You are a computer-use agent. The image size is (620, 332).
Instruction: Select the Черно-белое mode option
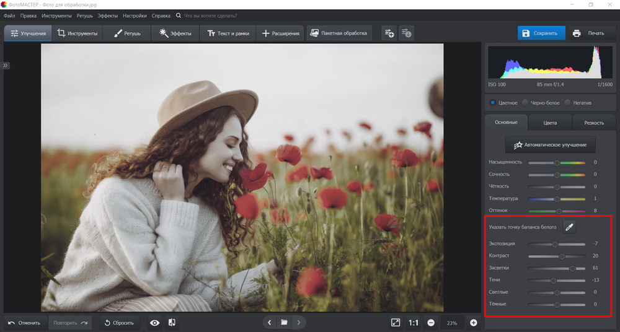pyautogui.click(x=525, y=102)
